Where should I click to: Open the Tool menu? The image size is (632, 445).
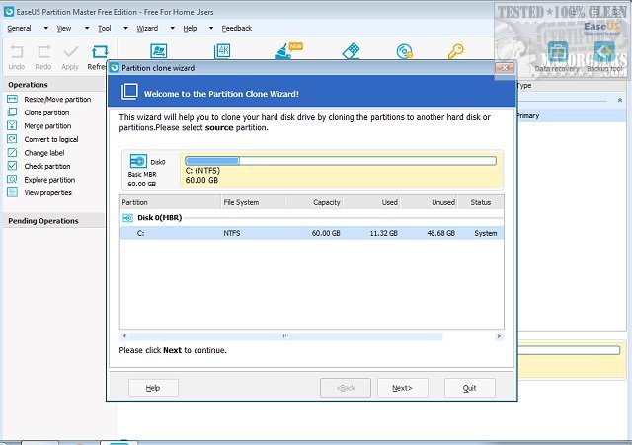coord(104,29)
